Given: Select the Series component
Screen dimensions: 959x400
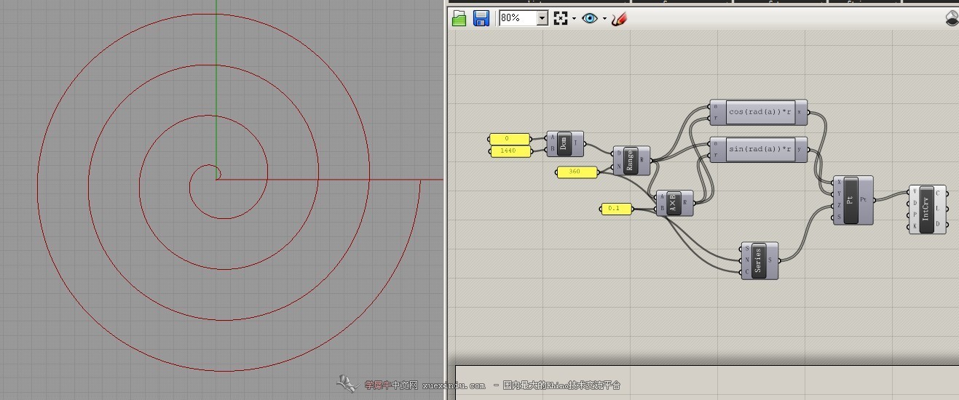Looking at the screenshot, I should pos(759,260).
